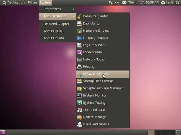The height and width of the screenshot is (135, 181).
Task: Click the Language Support flag icon
Action: 79,38
